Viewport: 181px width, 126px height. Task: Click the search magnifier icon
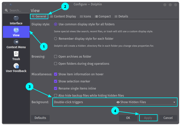7,11
